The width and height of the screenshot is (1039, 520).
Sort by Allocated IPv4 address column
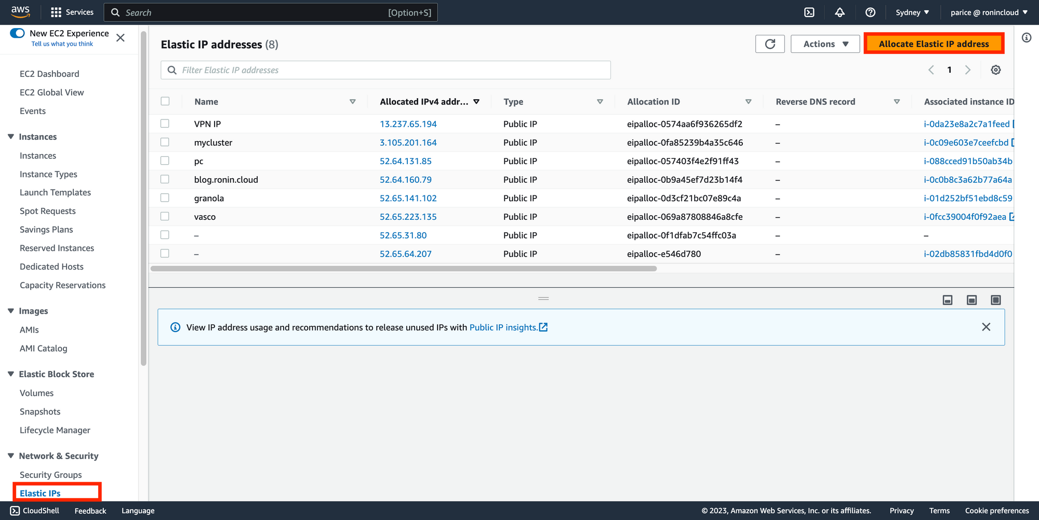[x=476, y=102]
